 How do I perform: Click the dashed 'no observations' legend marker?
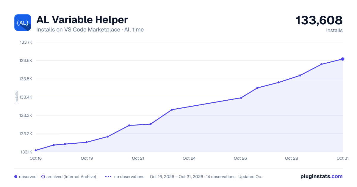[x=108, y=177]
